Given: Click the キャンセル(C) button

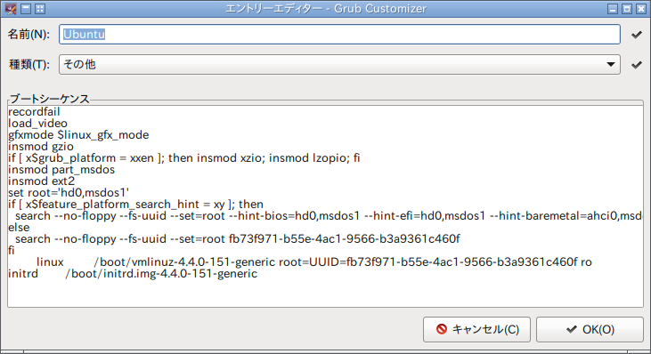Looking at the screenshot, I should (x=476, y=330).
